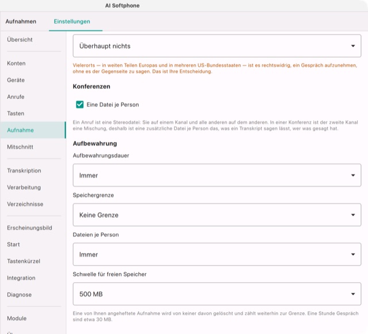Open the Dateien je Person dropdown
Viewport: 368px width, 334px height.
point(217,255)
